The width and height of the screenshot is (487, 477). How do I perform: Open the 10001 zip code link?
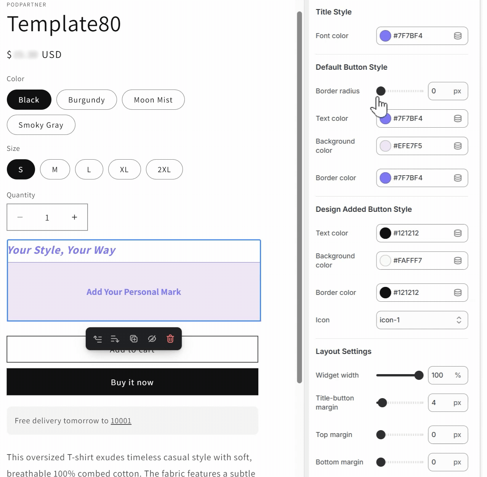pos(121,421)
